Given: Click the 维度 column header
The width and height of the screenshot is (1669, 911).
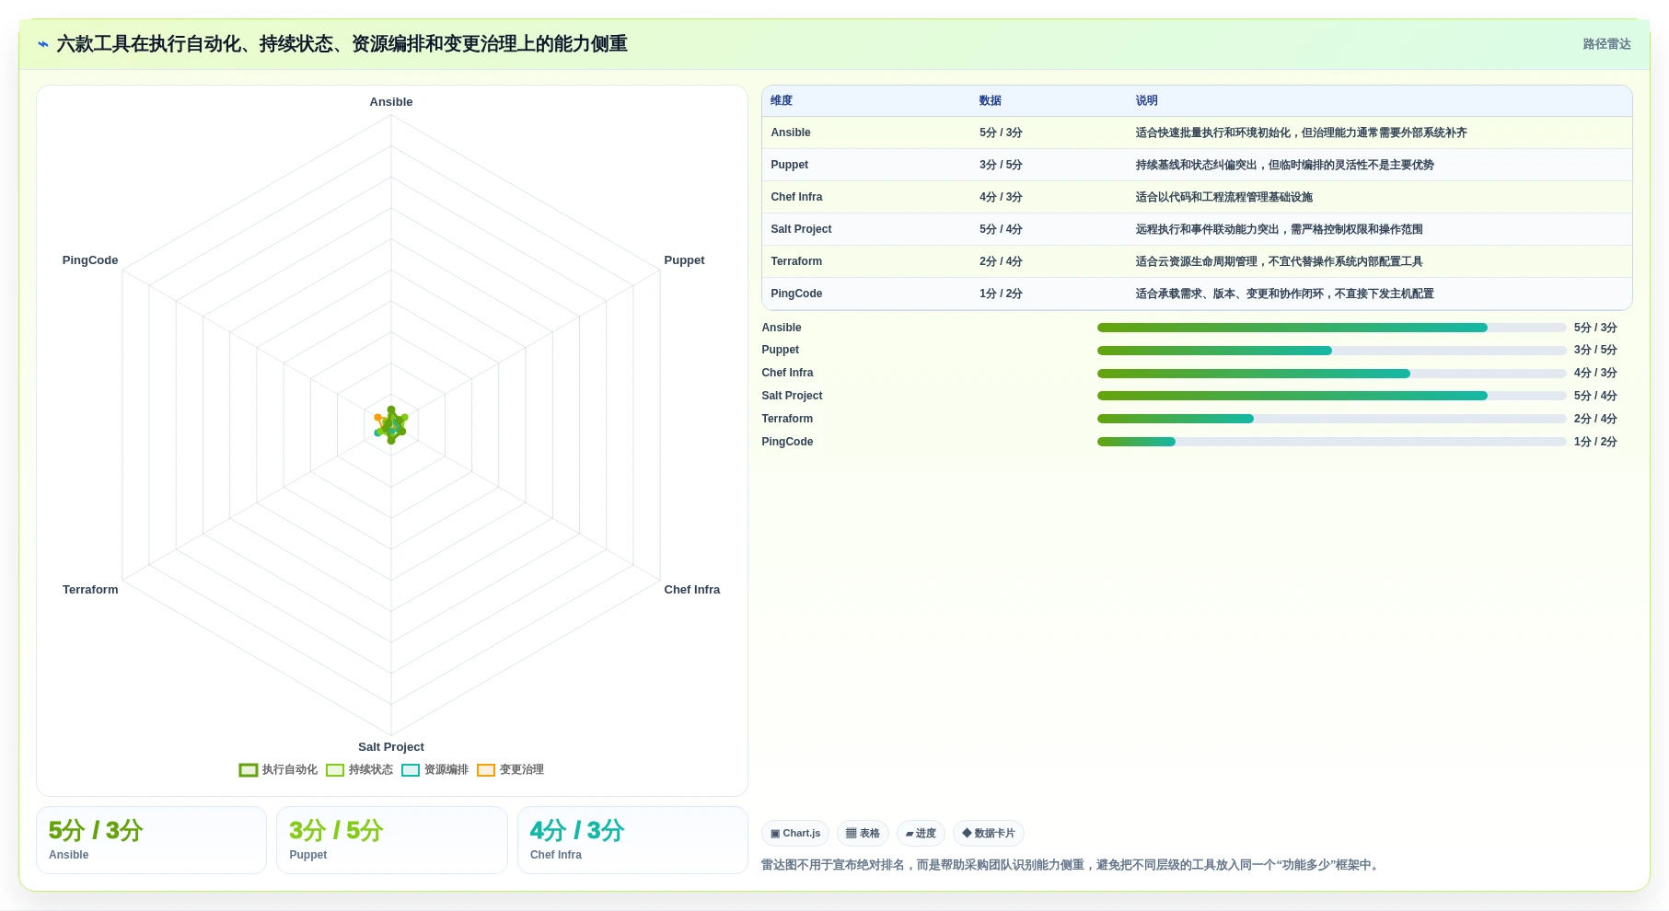Looking at the screenshot, I should (782, 100).
